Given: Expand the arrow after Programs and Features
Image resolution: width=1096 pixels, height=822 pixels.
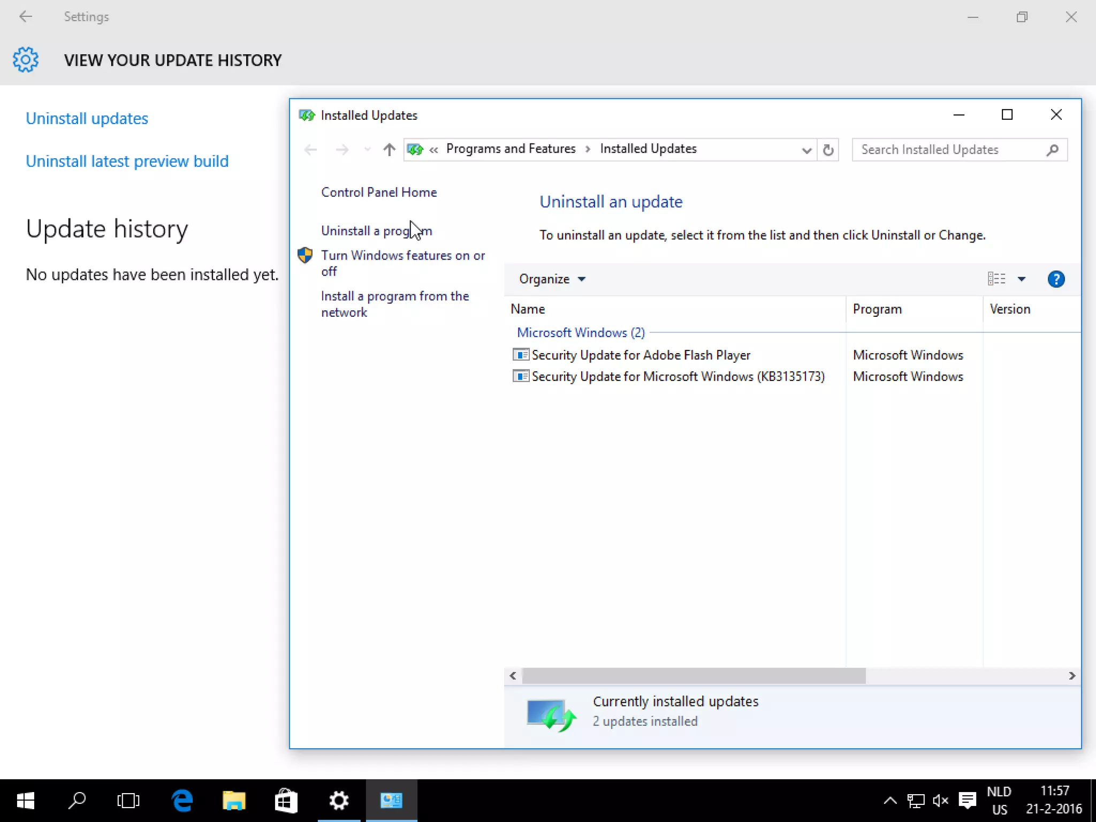Looking at the screenshot, I should click(x=588, y=149).
